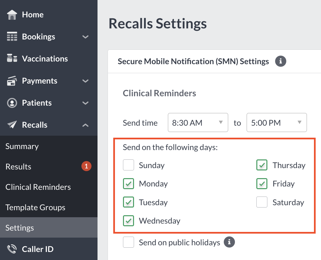Image resolution: width=321 pixels, height=260 pixels.
Task: Click the Payments card icon
Action: click(x=12, y=81)
